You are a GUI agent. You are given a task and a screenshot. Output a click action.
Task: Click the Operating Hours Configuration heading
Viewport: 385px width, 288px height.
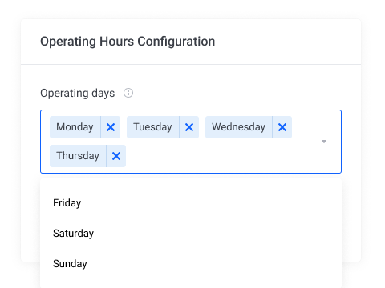point(128,42)
